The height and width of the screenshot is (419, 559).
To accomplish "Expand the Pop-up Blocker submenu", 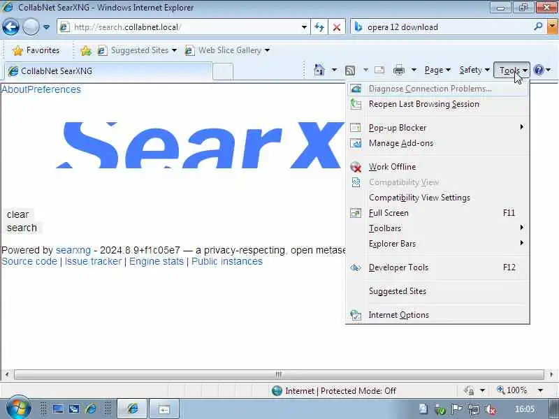I will point(437,128).
